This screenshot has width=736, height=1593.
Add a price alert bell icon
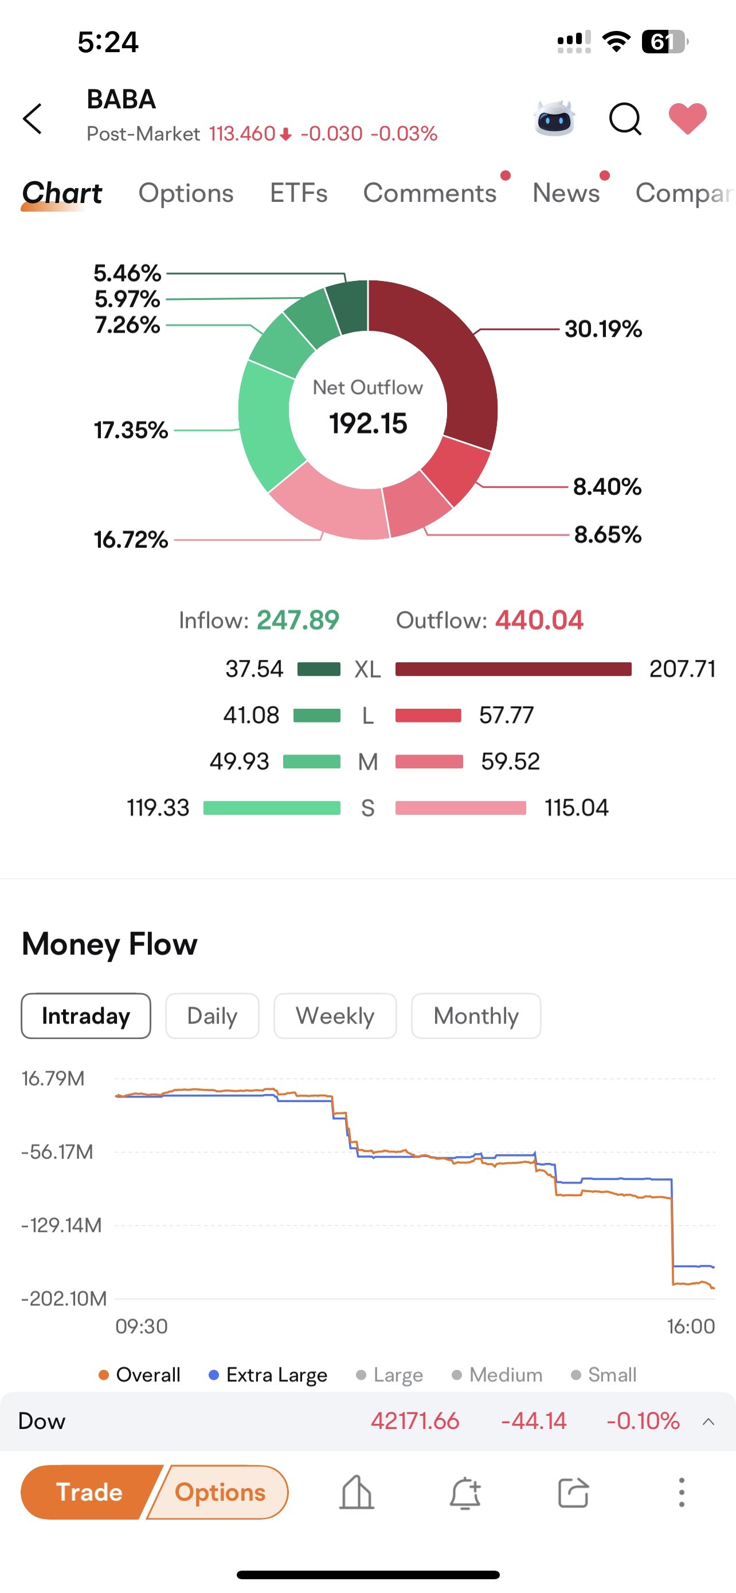pos(465,1492)
